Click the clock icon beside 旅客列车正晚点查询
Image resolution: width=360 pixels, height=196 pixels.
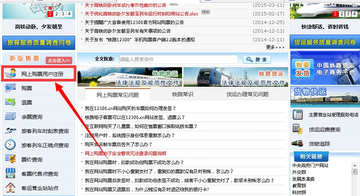pos(10,145)
